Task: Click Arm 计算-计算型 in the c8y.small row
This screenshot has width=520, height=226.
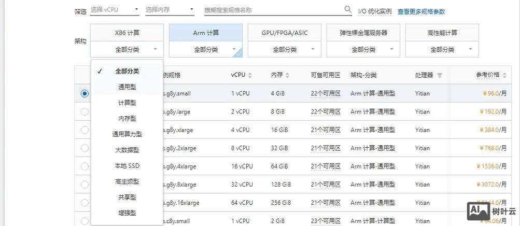Action: pos(373,221)
